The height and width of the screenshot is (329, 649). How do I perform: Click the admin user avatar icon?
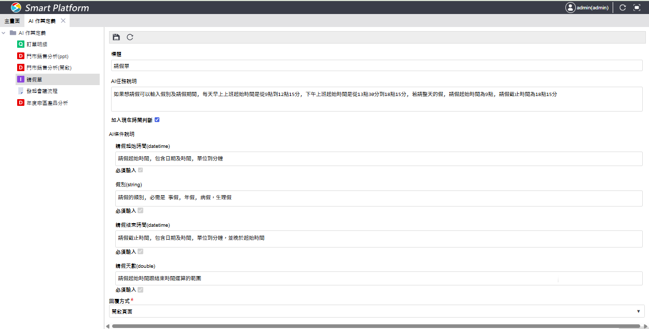pos(571,8)
